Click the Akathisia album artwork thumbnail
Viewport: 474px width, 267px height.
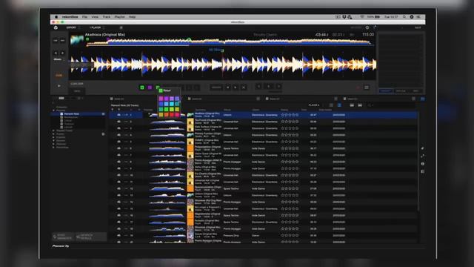pyautogui.click(x=77, y=40)
